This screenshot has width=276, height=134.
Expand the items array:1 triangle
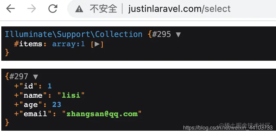tap(97, 44)
